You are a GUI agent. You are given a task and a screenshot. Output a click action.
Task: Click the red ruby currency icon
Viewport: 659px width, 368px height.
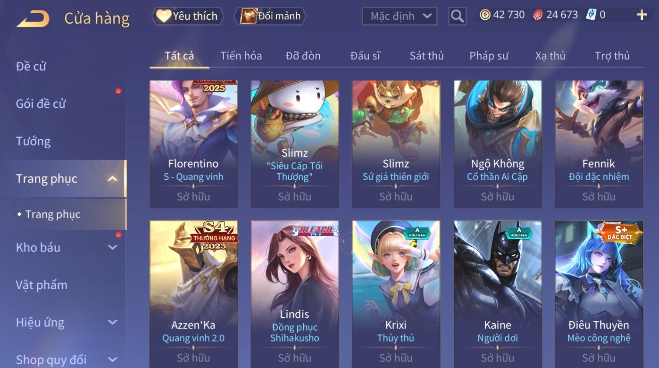538,15
